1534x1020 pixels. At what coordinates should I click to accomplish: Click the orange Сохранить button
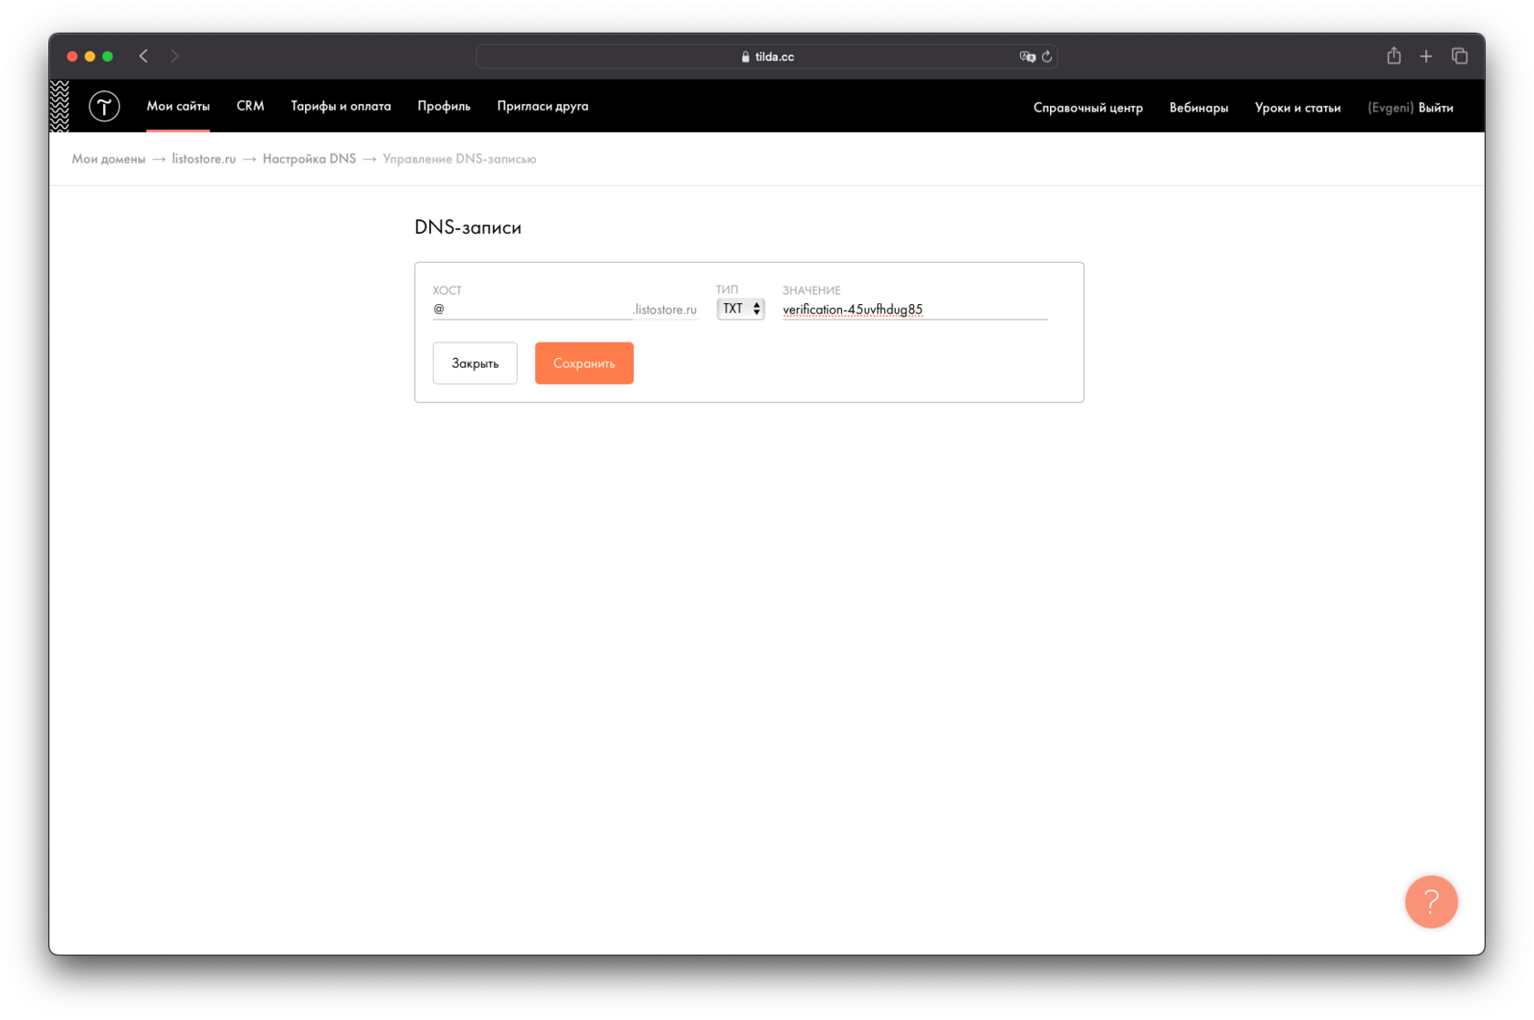click(x=584, y=363)
